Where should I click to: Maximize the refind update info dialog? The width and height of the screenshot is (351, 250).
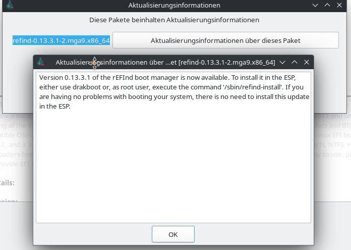point(295,62)
